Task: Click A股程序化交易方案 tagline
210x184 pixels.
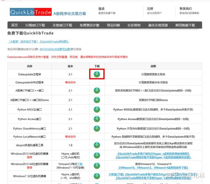Action: tap(70, 14)
